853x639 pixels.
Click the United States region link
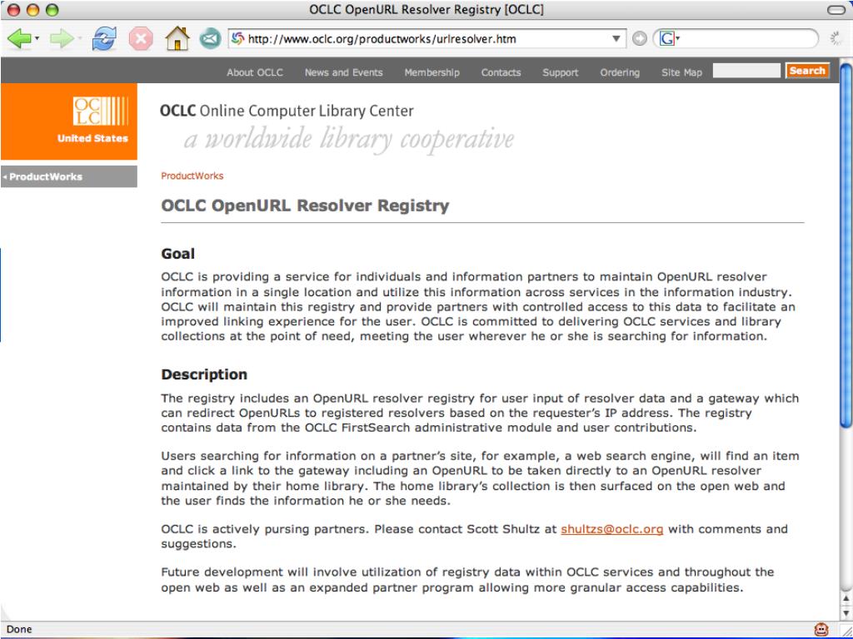pyautogui.click(x=92, y=138)
